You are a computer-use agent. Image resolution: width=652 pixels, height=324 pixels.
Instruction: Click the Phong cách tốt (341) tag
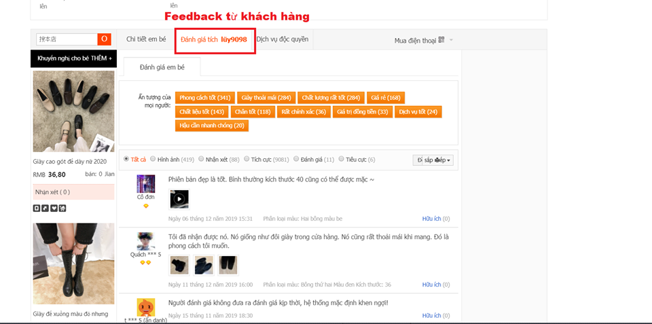[x=205, y=98]
